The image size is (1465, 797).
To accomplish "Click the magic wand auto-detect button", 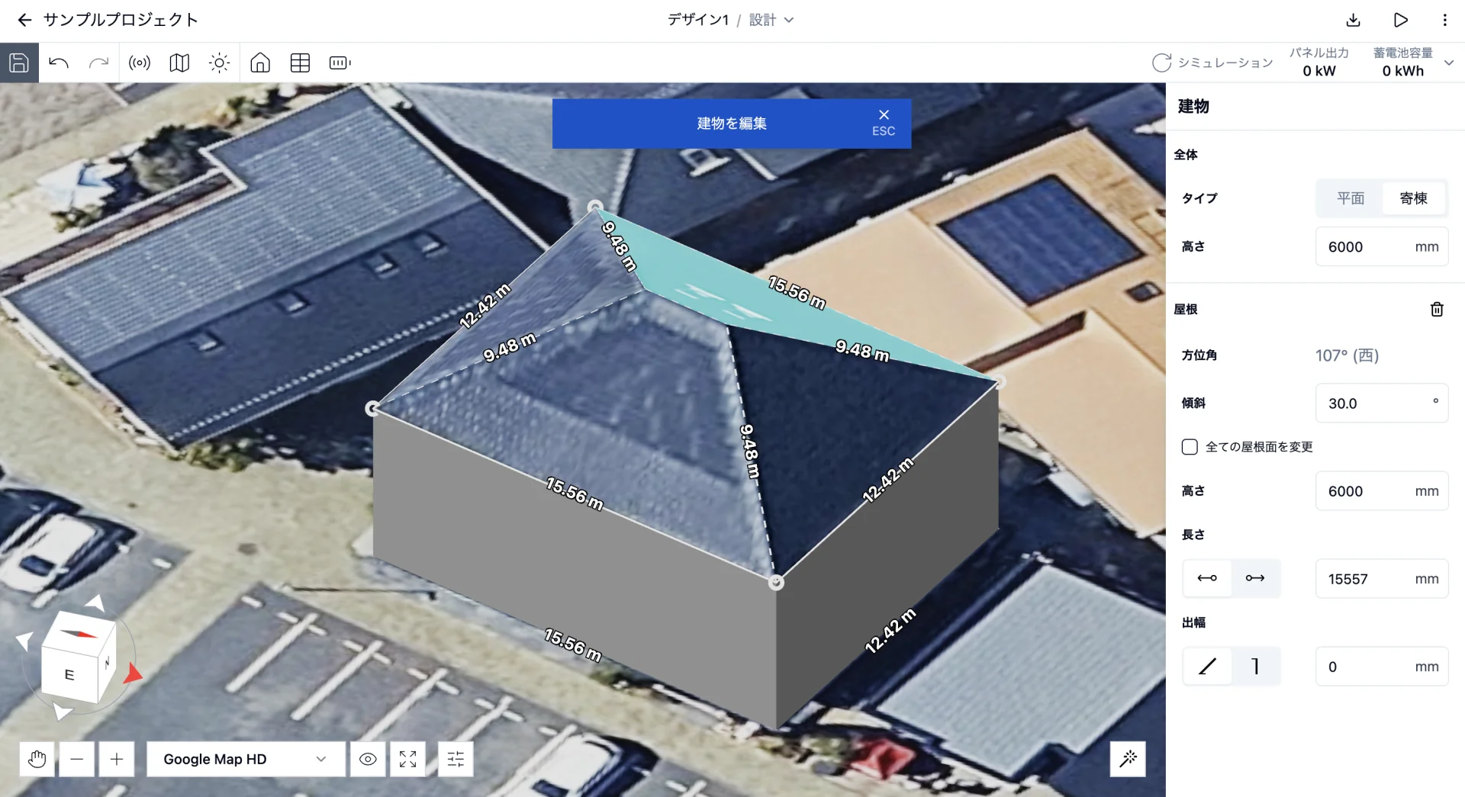I will pos(1128,758).
